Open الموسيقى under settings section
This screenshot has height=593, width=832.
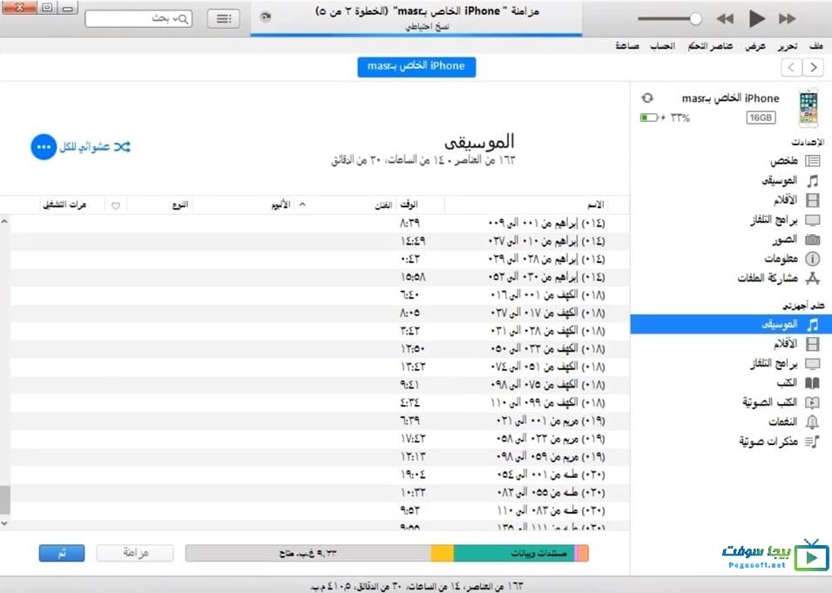click(x=790, y=180)
